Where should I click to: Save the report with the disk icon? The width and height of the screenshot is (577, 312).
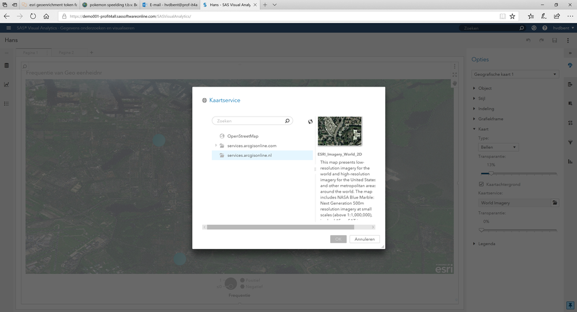pos(554,40)
